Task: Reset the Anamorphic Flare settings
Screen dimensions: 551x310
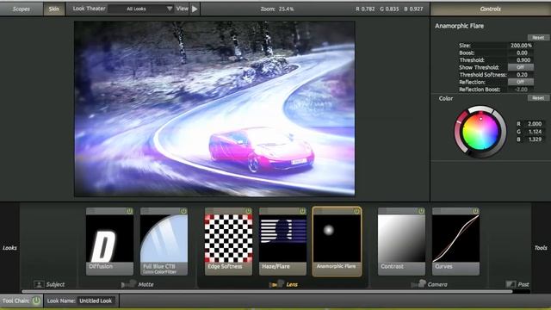Action: click(538, 37)
